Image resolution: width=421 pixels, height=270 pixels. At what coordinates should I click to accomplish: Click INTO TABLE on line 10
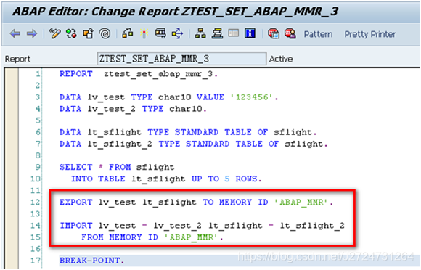coord(98,179)
